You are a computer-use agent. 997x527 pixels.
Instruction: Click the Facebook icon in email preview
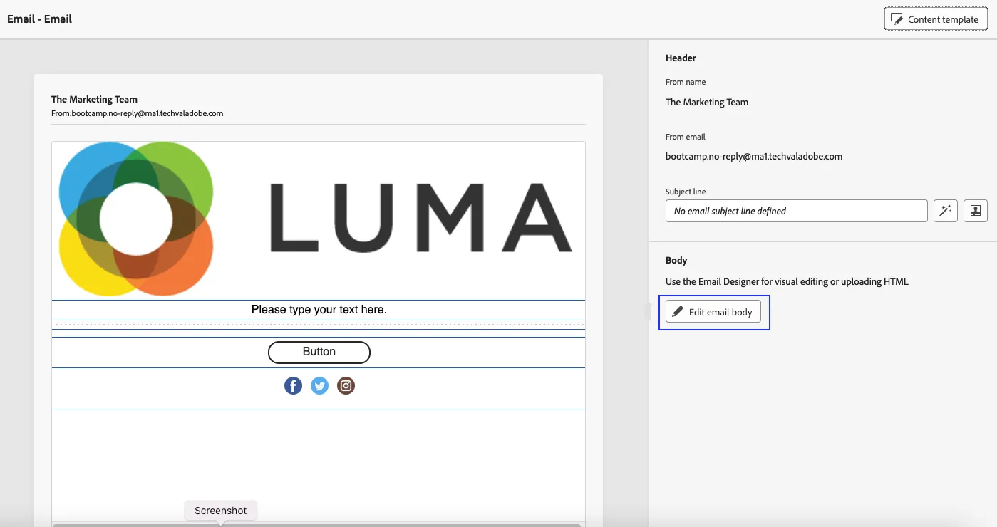(293, 386)
